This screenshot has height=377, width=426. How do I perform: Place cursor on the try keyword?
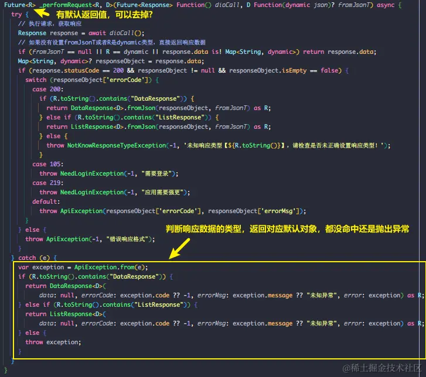tap(16, 14)
